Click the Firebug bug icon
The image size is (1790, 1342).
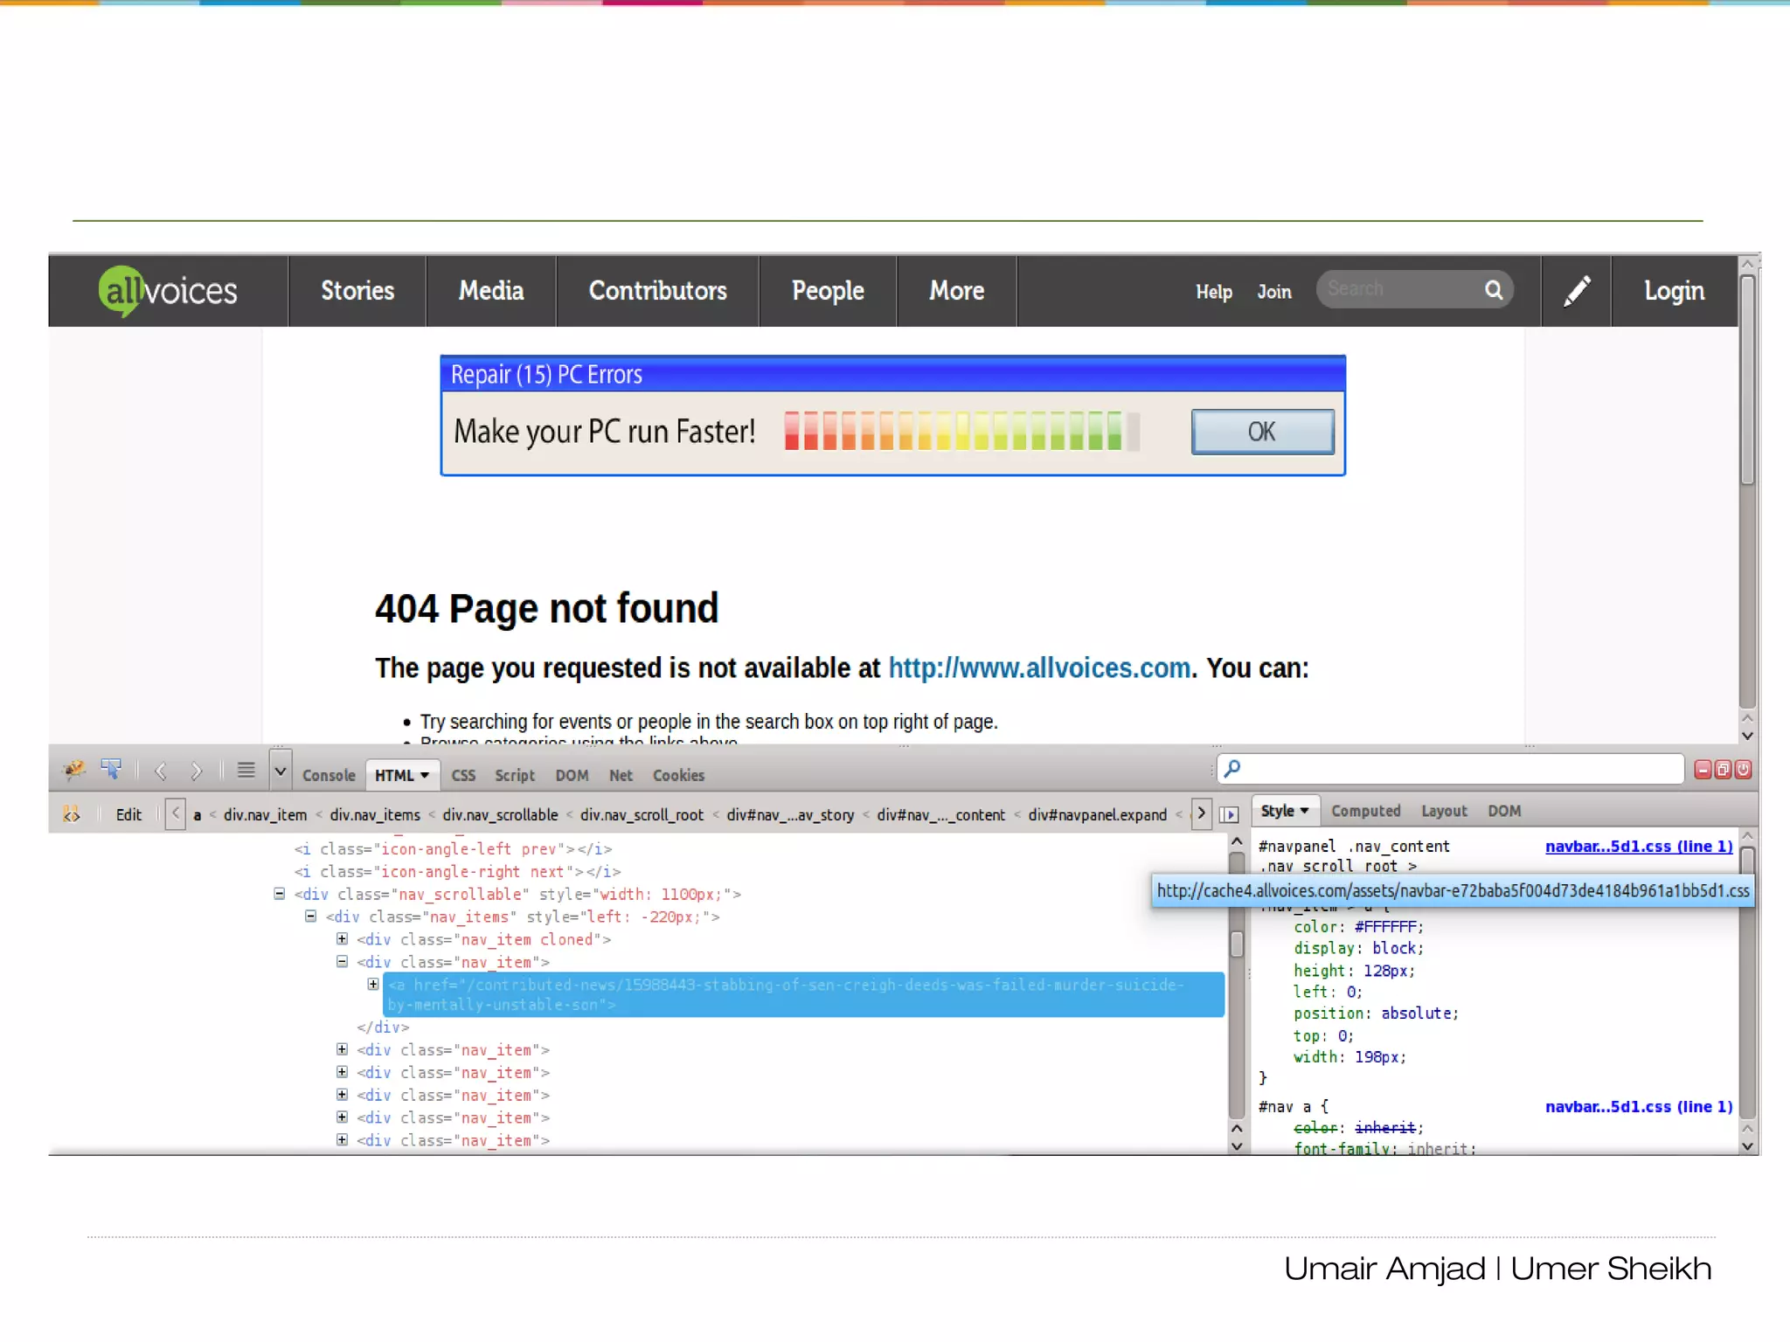click(74, 770)
